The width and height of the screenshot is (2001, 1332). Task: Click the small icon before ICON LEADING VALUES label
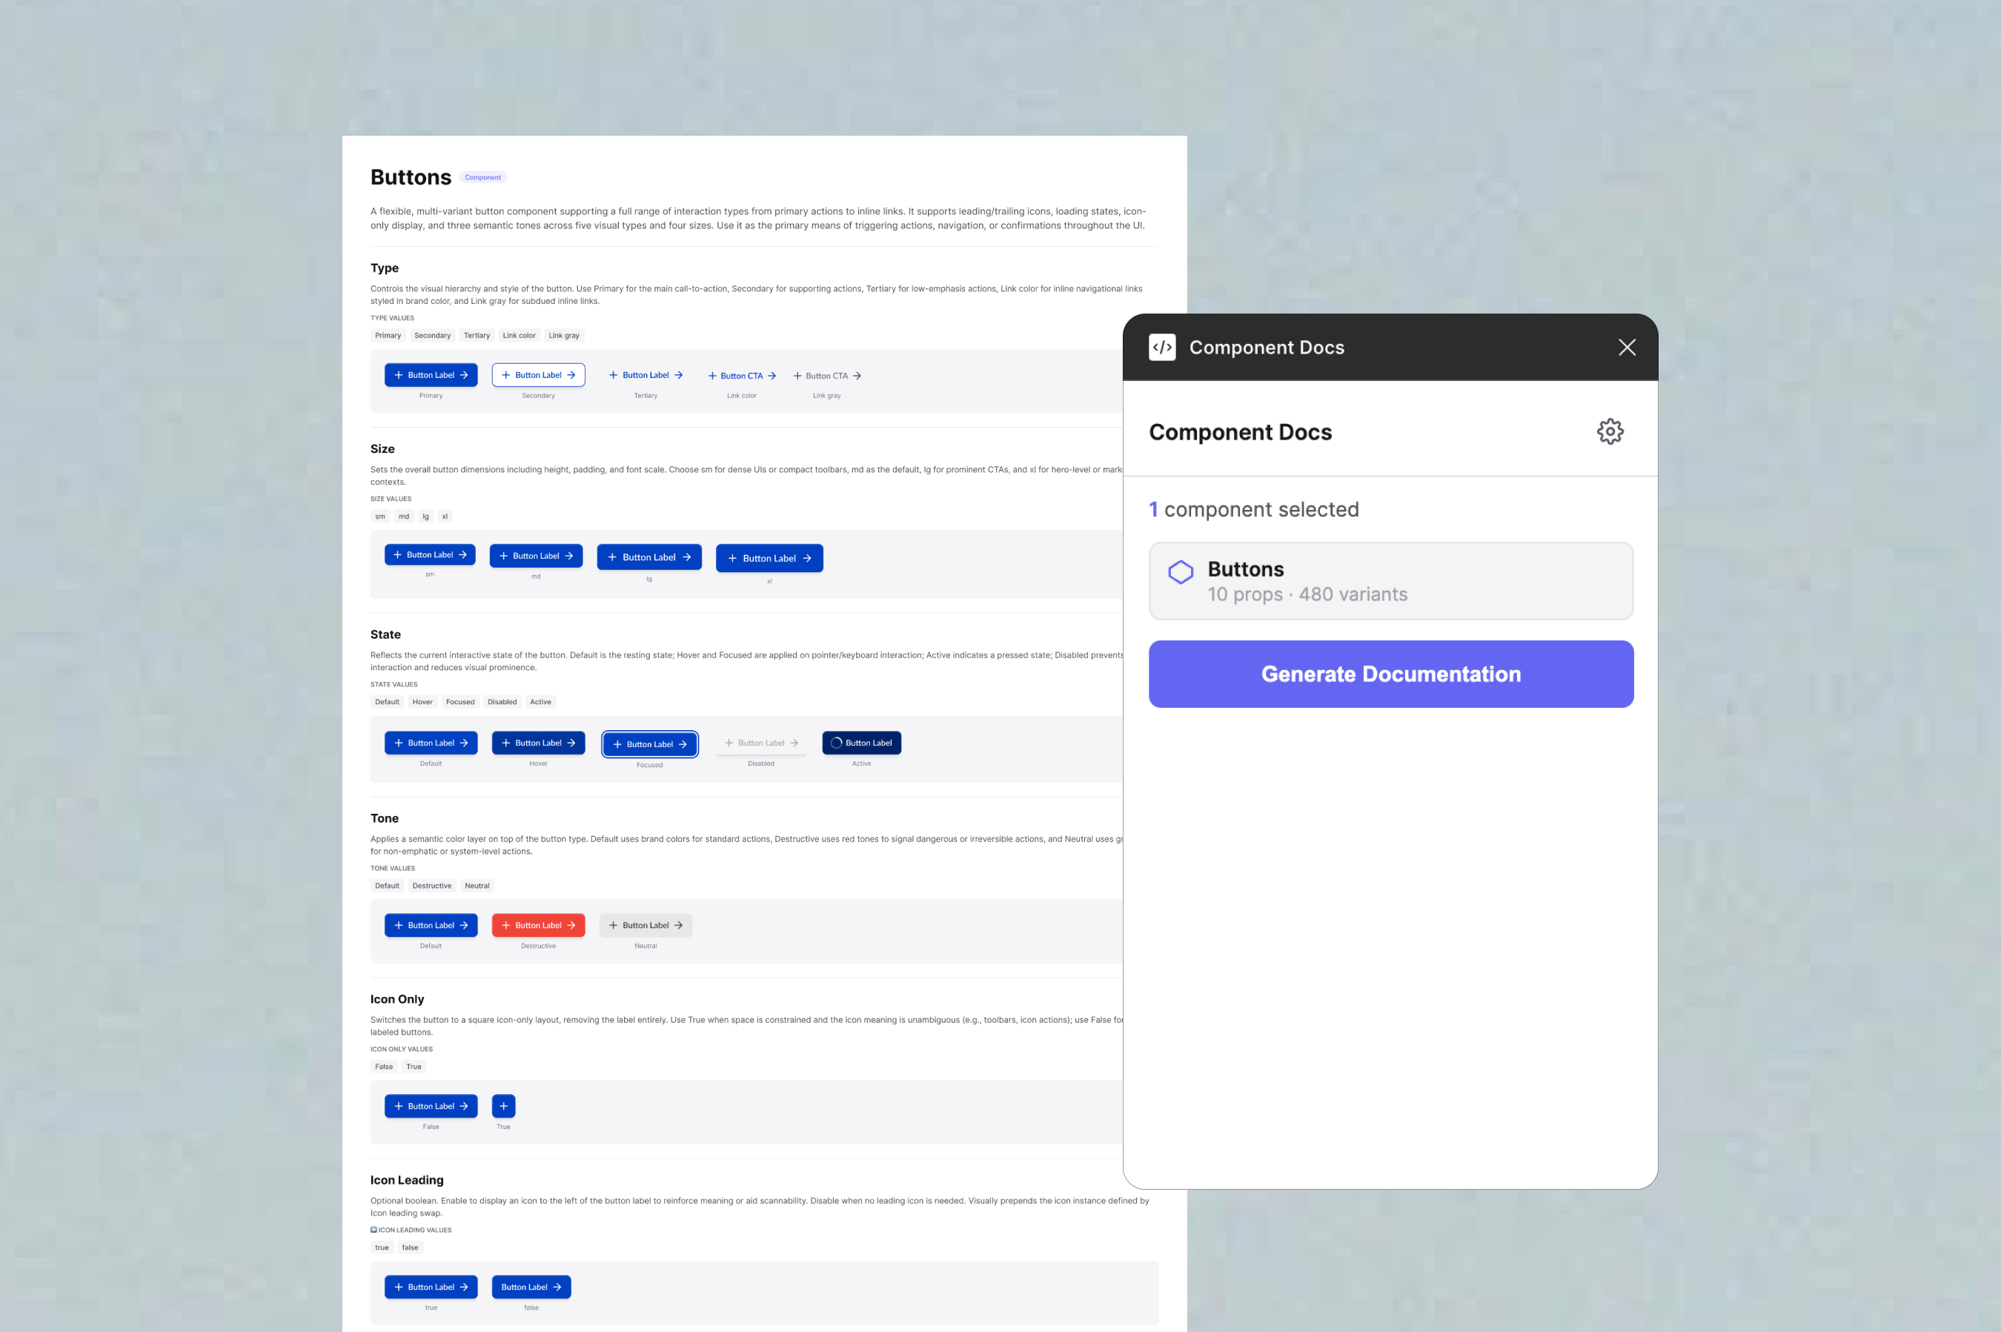coord(374,1229)
